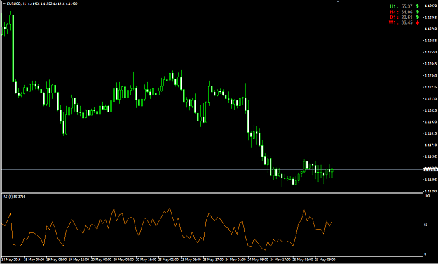Click the 23 May 01:00 time label
The image size is (438, 264).
pyautogui.click(x=168, y=260)
